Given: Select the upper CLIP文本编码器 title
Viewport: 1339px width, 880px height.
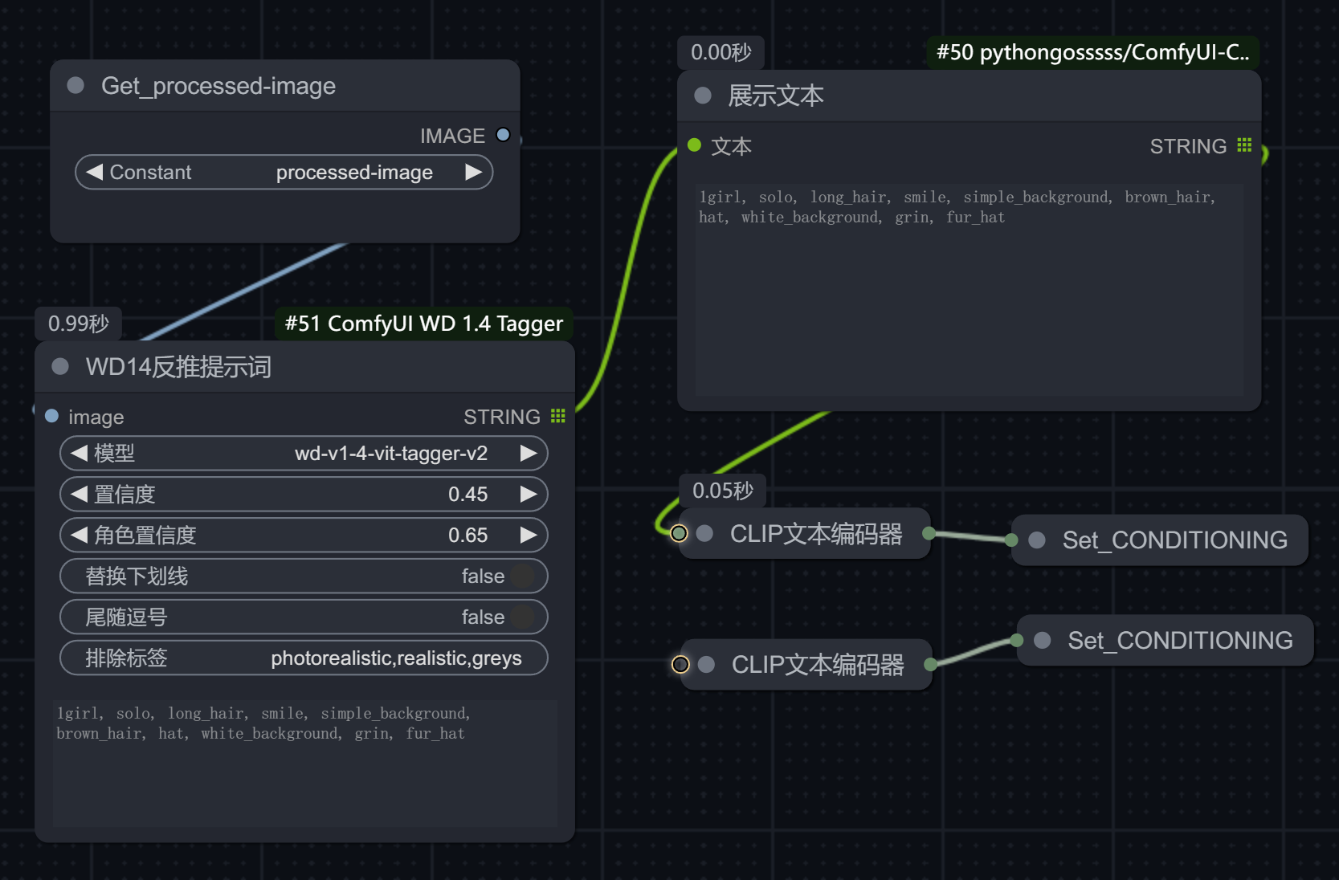Looking at the screenshot, I should (x=816, y=533).
